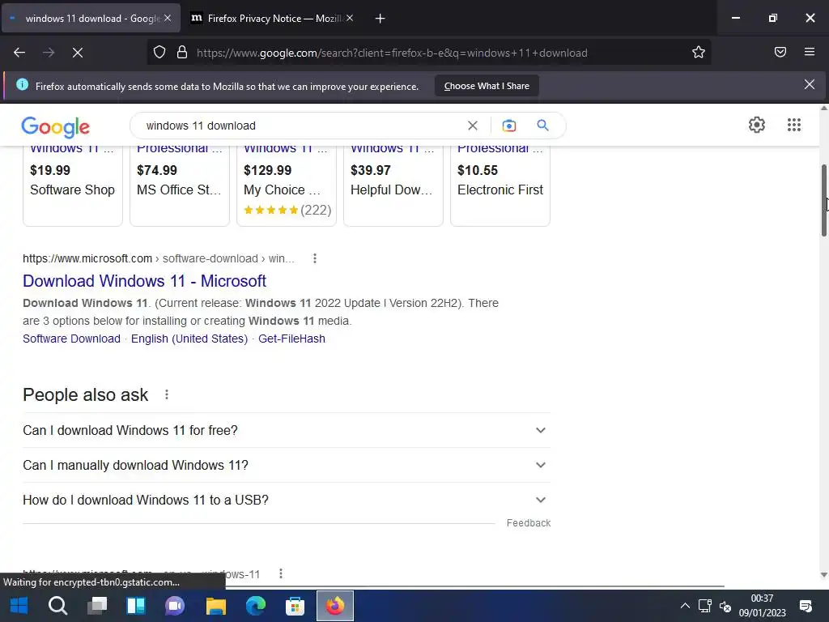Open the $19.99 Software Shop product card
Viewport: 829px width, 622px height.
pos(73,185)
